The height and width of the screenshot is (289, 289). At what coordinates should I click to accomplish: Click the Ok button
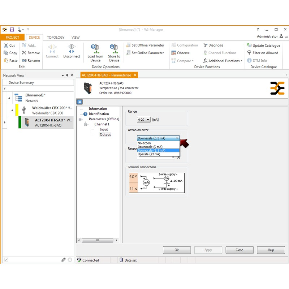coord(177,250)
